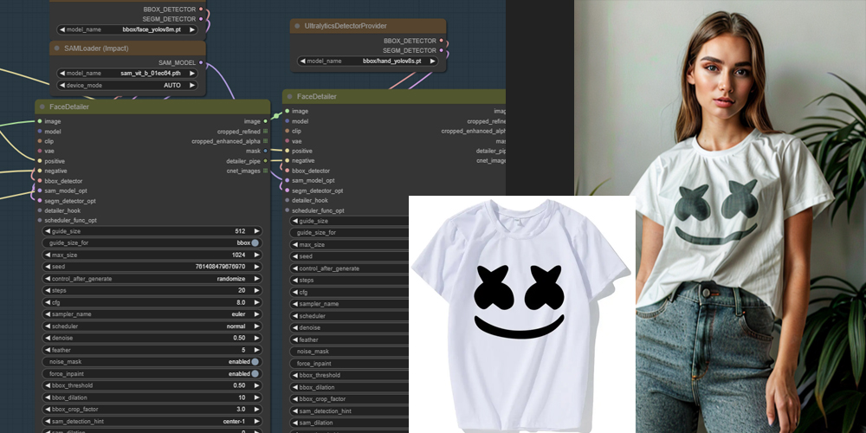Click the white smiley T-shirt product image
Image resolution: width=866 pixels, height=433 pixels.
(521, 314)
